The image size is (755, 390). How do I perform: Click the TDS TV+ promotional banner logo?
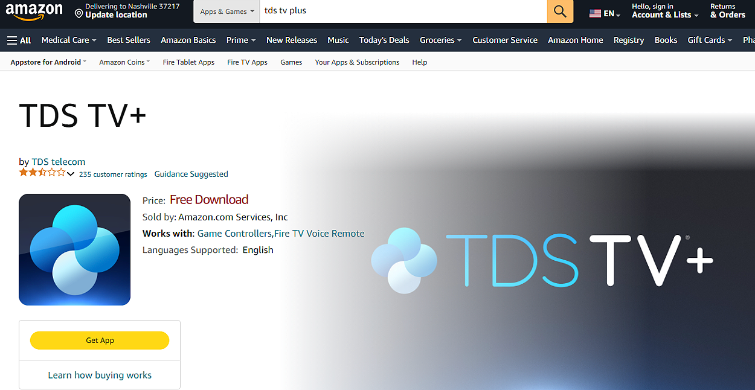[x=544, y=260]
